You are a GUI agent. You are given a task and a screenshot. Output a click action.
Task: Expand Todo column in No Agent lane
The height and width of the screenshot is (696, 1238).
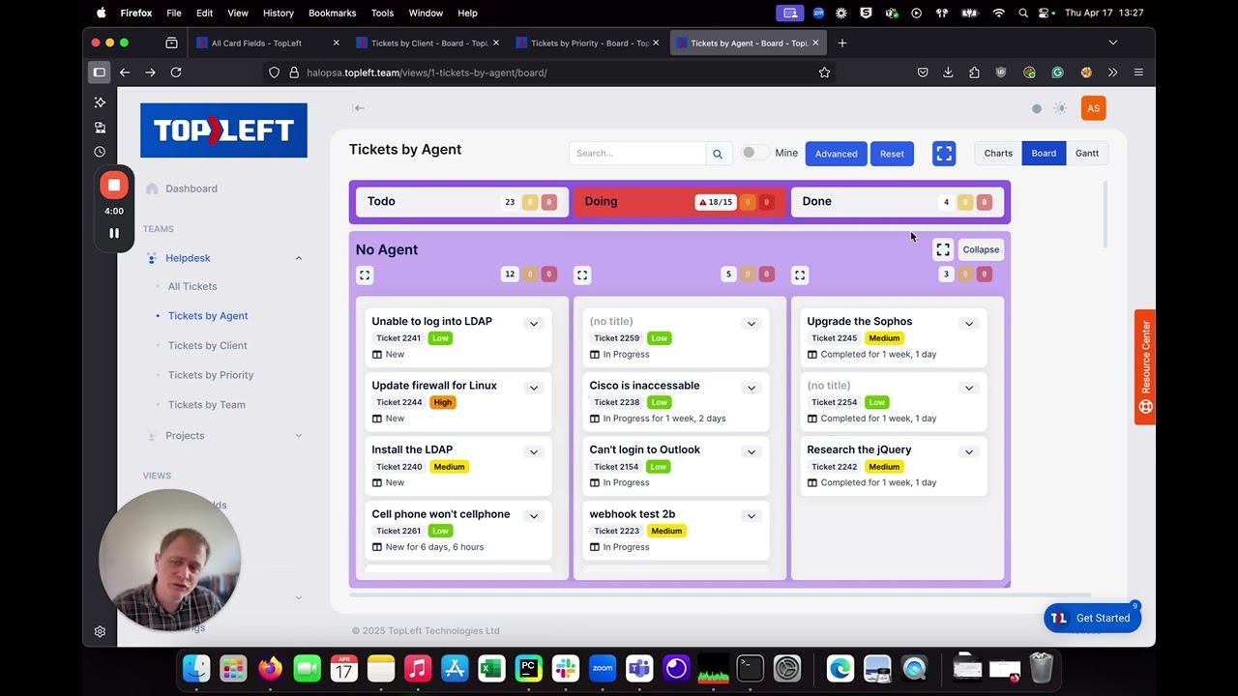[x=365, y=275]
